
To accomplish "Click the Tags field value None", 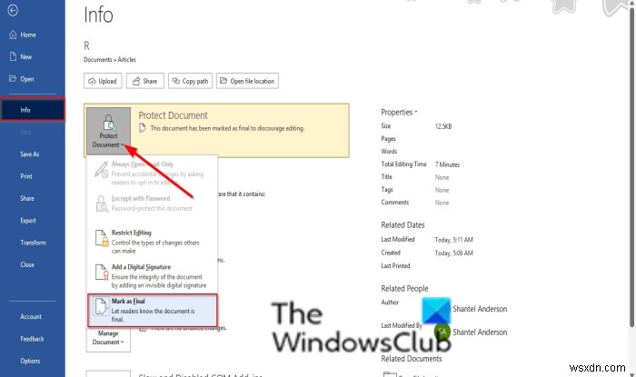I will point(442,190).
